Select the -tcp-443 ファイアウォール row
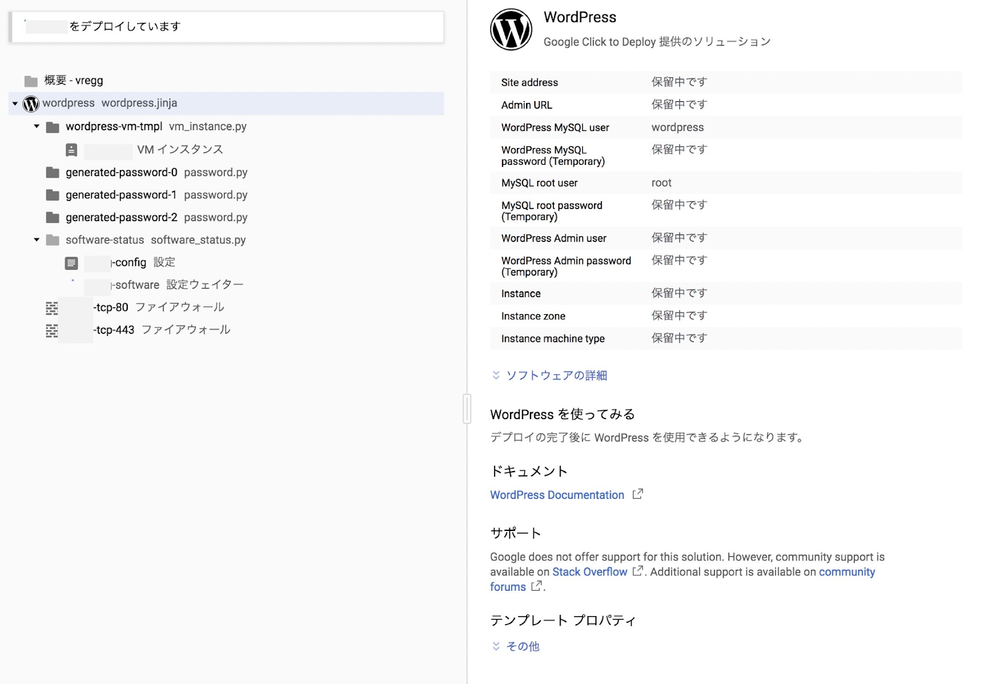Viewport: 988px width, 684px height. pyautogui.click(x=226, y=330)
